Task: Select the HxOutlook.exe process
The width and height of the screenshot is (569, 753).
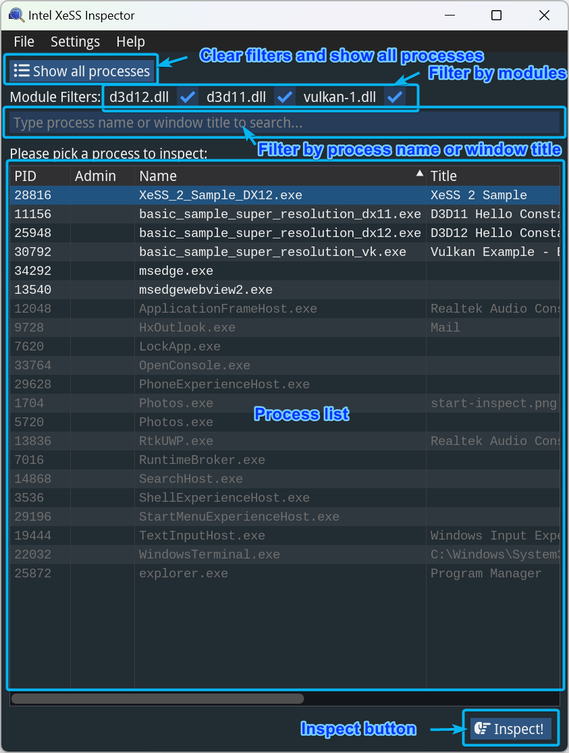Action: tap(284, 328)
